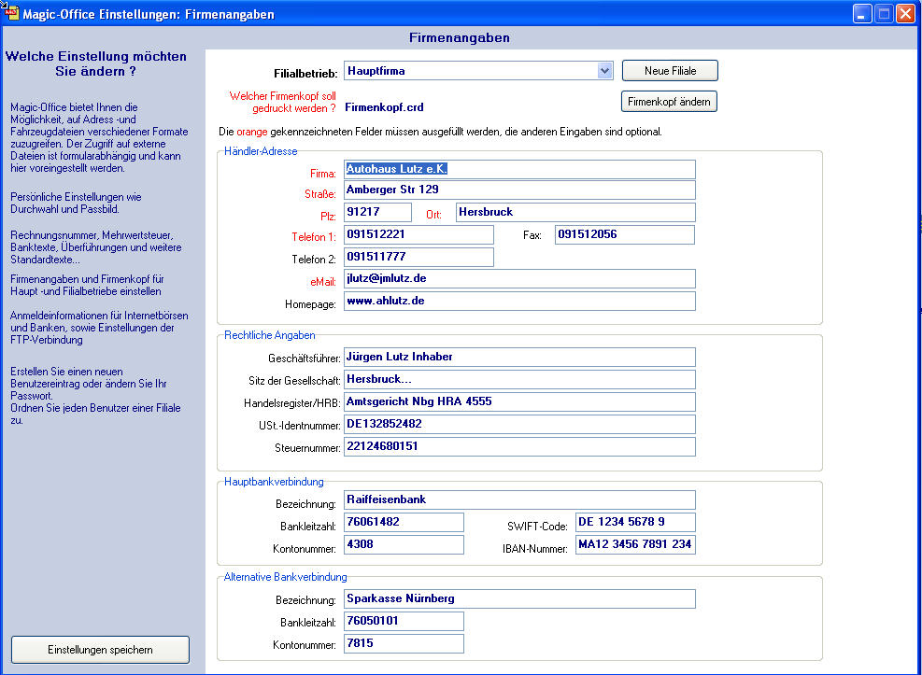
Task: Click the Homepage field www.ahlutz.de
Action: (x=519, y=301)
